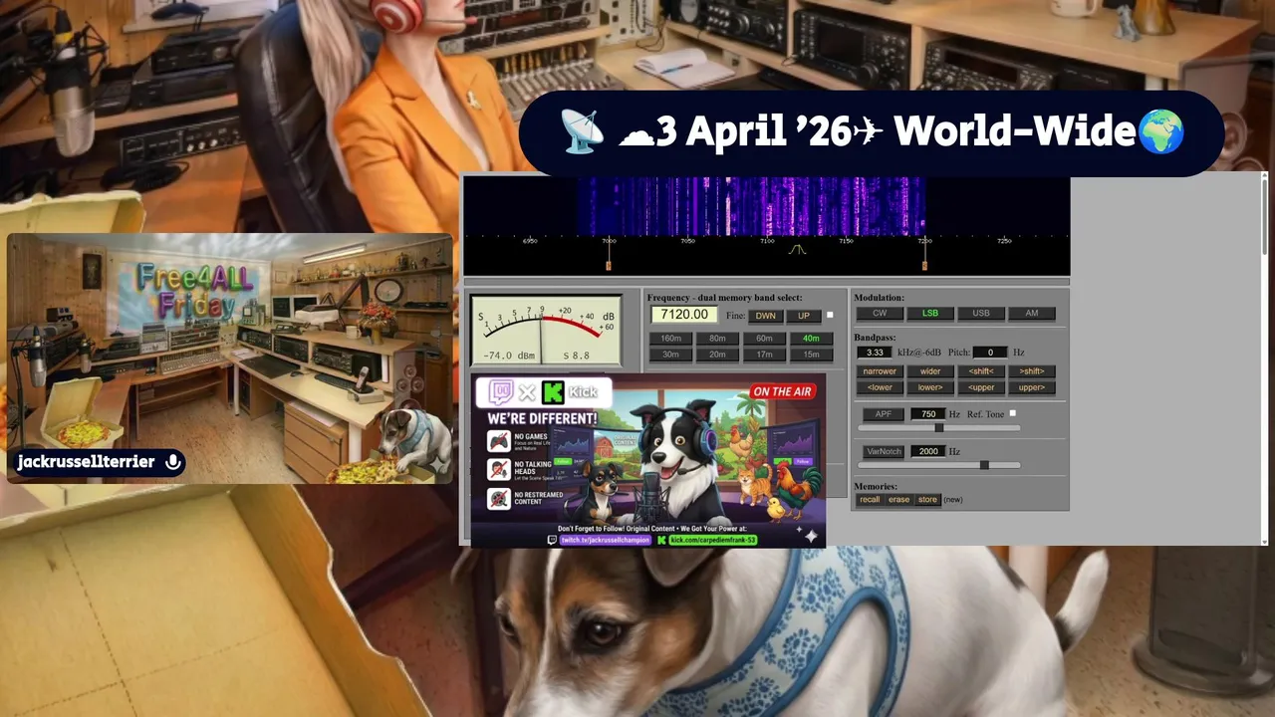Switch modulation to AM
The height and width of the screenshot is (717, 1275).
[1032, 313]
